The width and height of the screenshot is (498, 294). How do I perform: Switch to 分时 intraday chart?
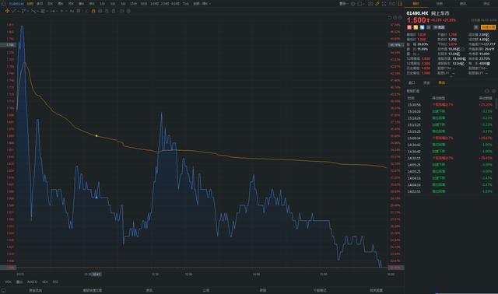[30, 4]
